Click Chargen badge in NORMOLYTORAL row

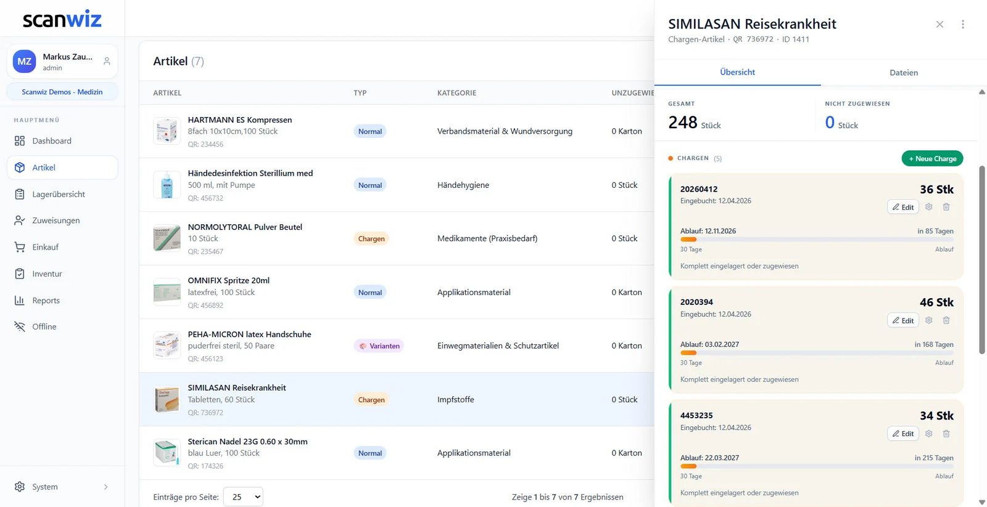coord(371,238)
